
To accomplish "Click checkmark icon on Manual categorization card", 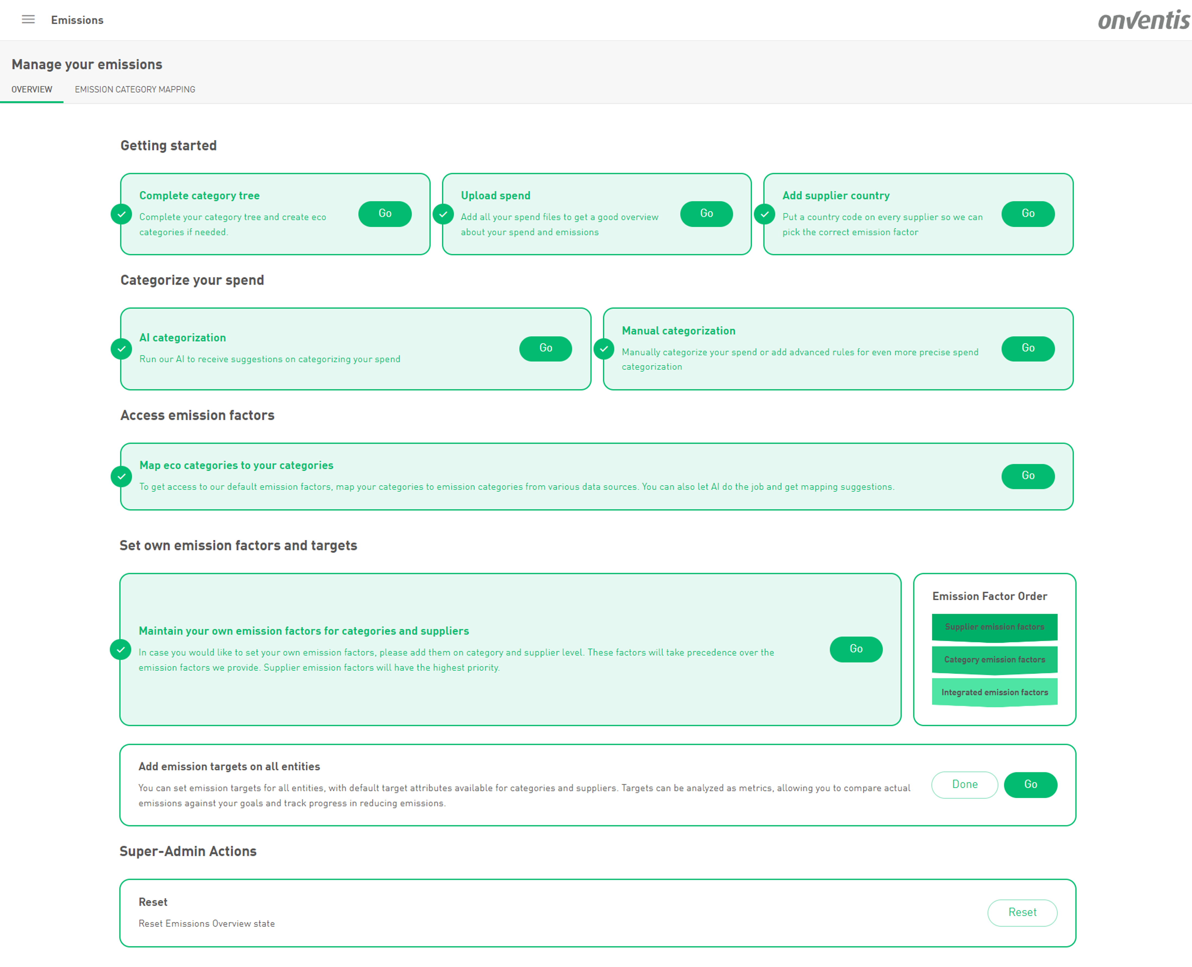I will click(604, 349).
